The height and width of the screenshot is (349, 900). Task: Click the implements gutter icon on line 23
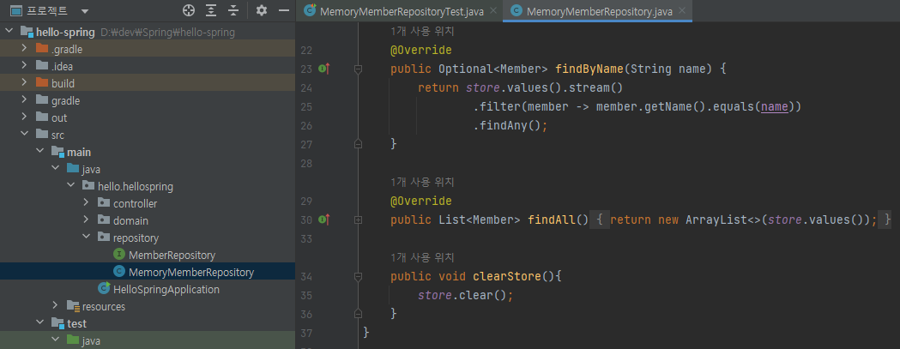pos(324,69)
